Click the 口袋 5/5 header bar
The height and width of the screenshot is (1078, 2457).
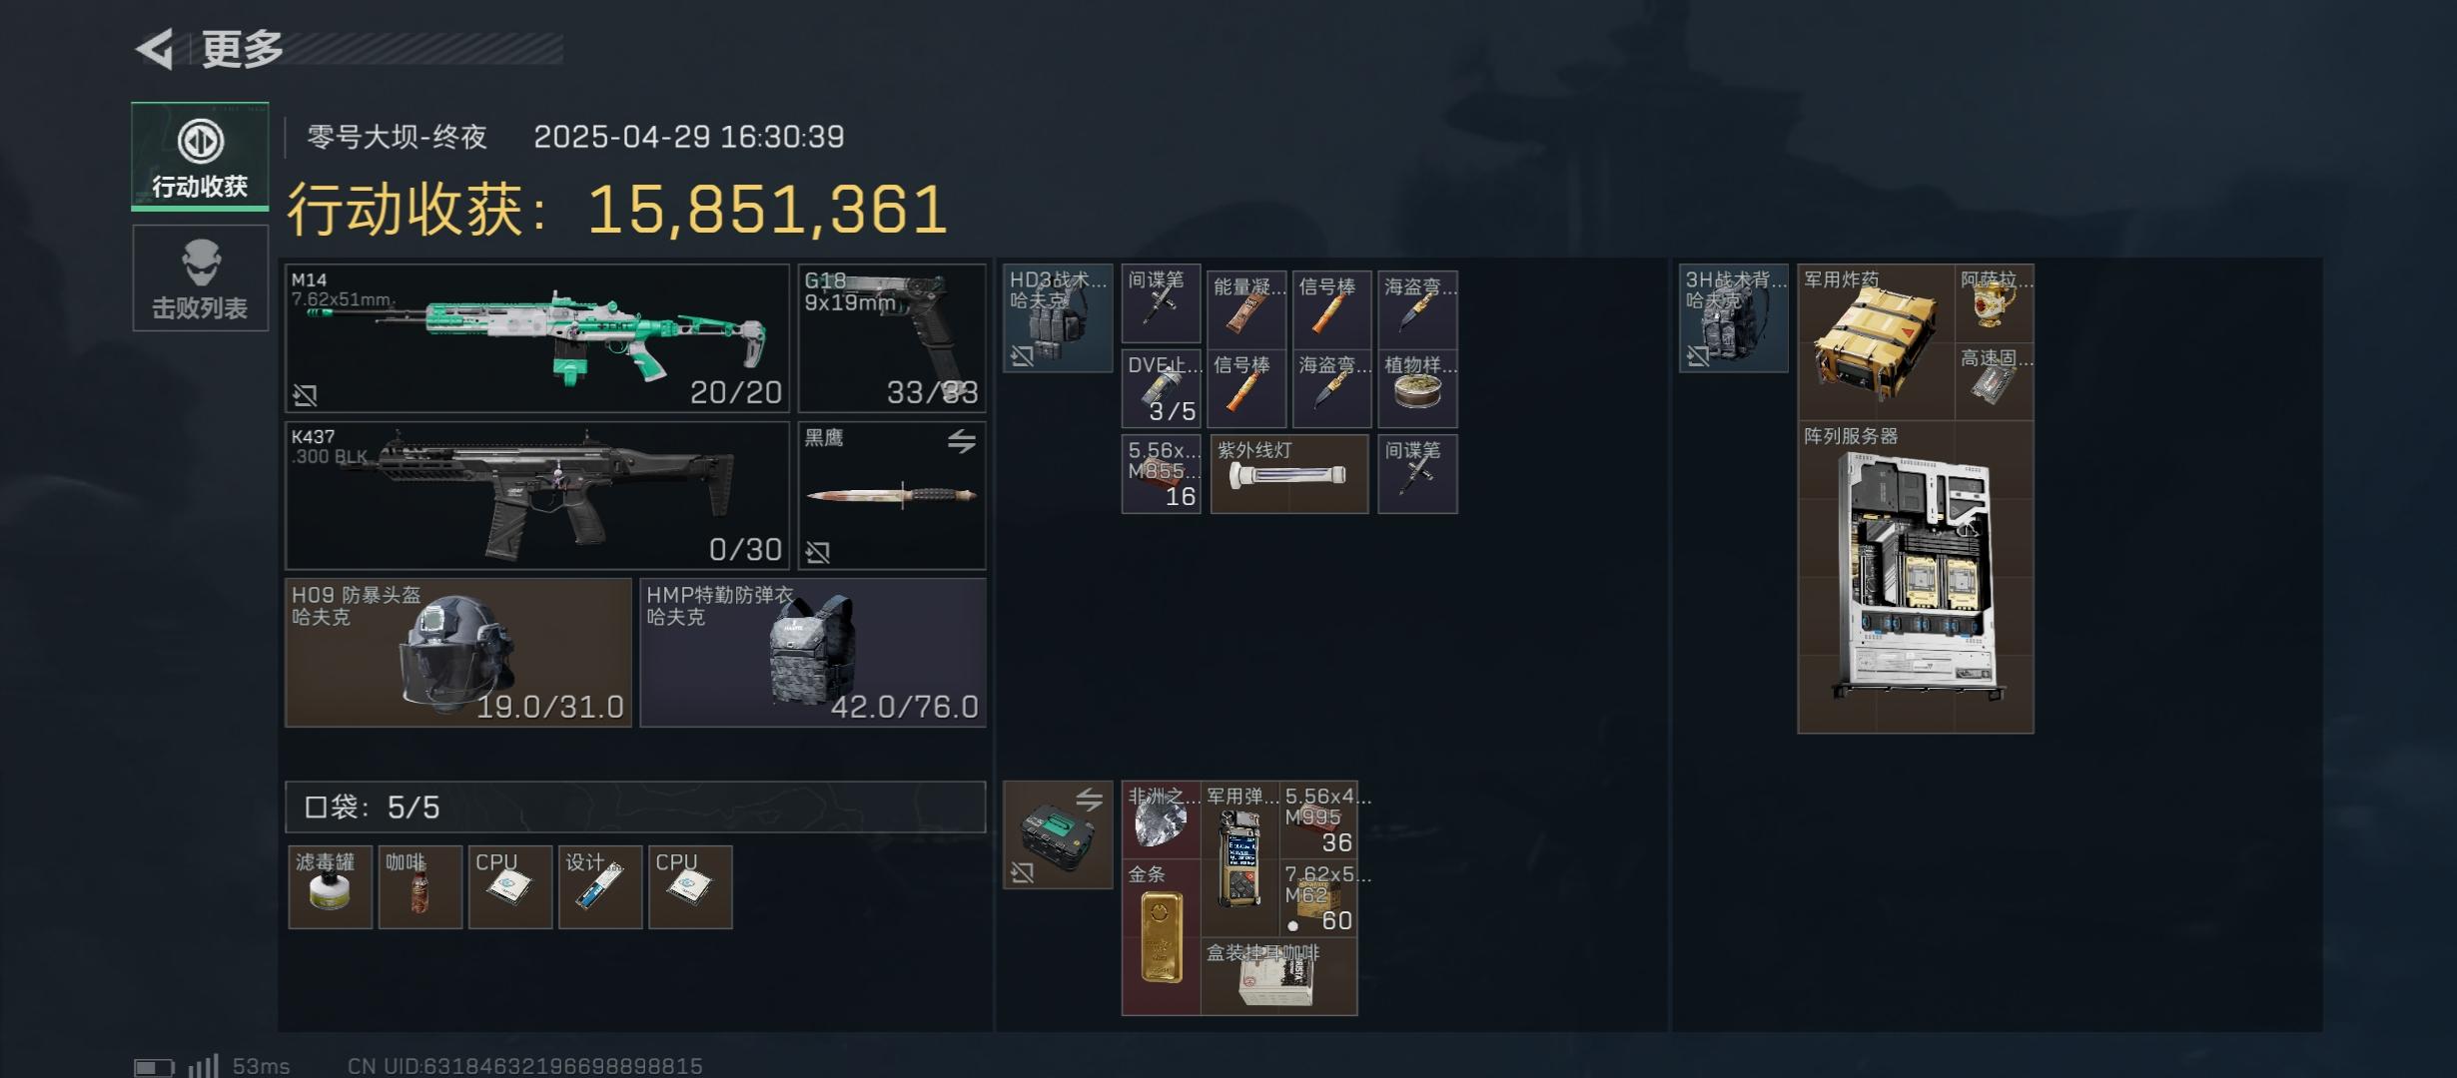pos(635,807)
